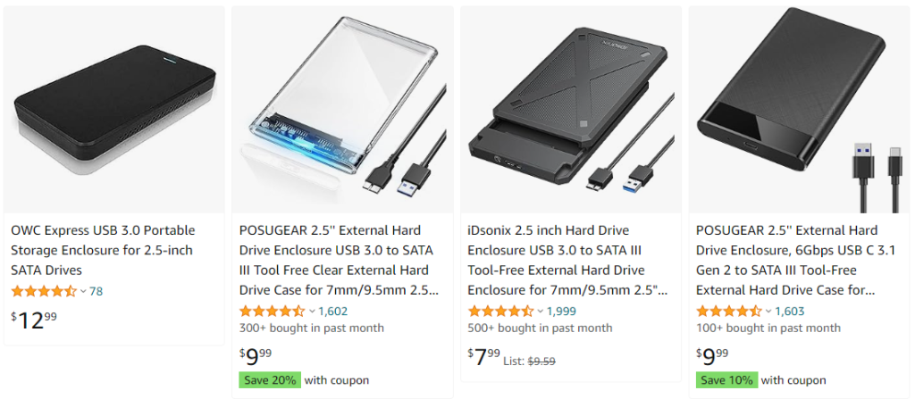Click the Save 10% coupon badge
915x399 pixels.
pyautogui.click(x=726, y=380)
